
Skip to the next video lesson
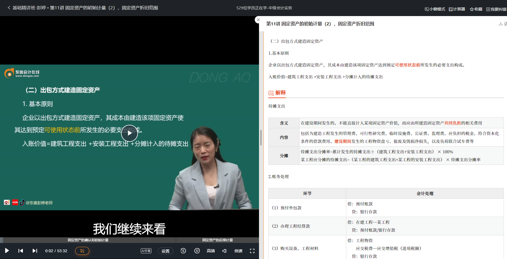coord(35,251)
